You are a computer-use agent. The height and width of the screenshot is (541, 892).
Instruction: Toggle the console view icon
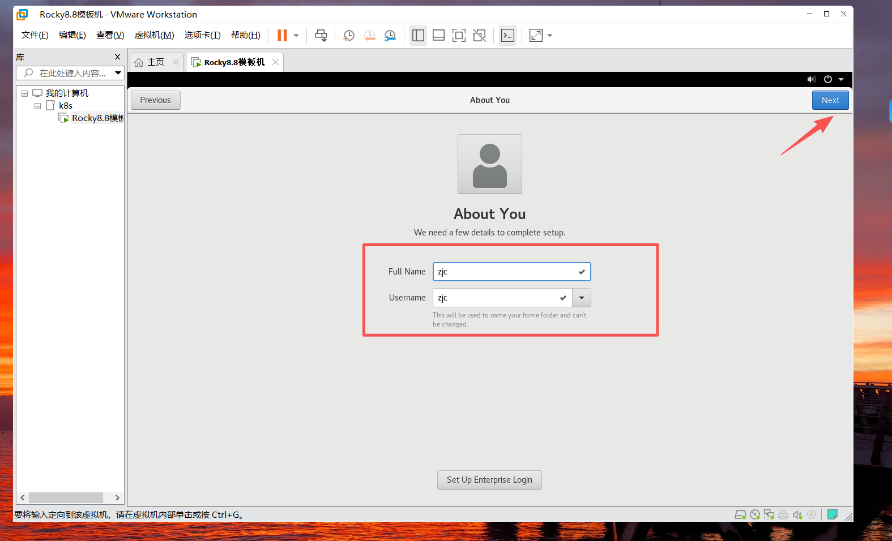point(507,36)
